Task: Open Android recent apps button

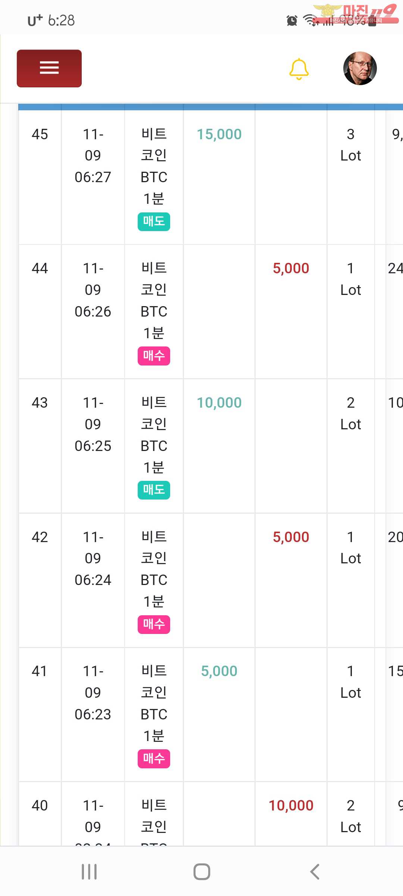Action: tap(89, 872)
